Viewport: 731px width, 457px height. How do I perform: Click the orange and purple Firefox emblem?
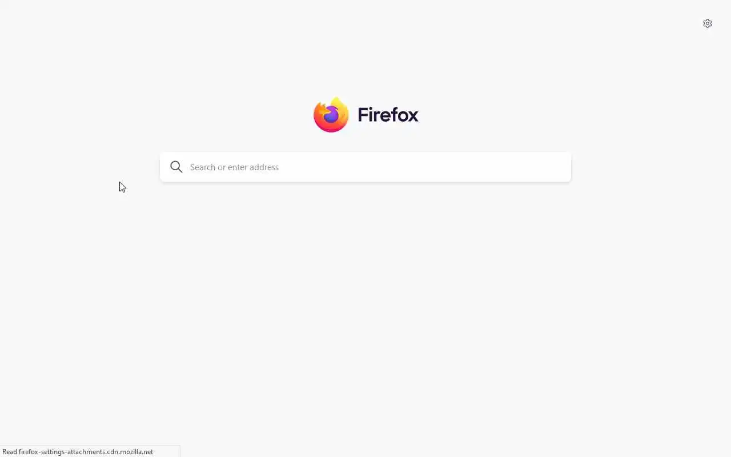click(331, 115)
